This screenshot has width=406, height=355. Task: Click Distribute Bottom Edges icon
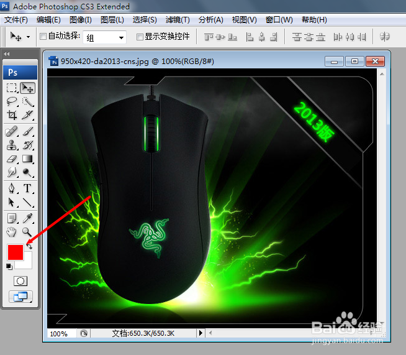pos(320,37)
